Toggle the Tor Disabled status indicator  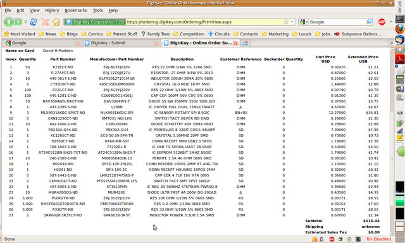(x=378, y=239)
